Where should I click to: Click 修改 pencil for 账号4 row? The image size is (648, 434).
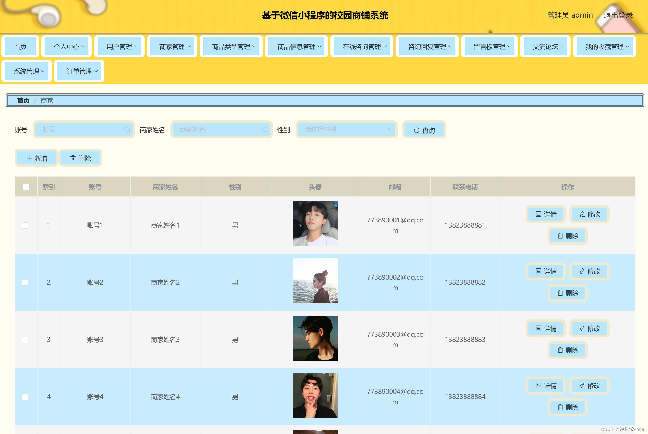coord(589,386)
